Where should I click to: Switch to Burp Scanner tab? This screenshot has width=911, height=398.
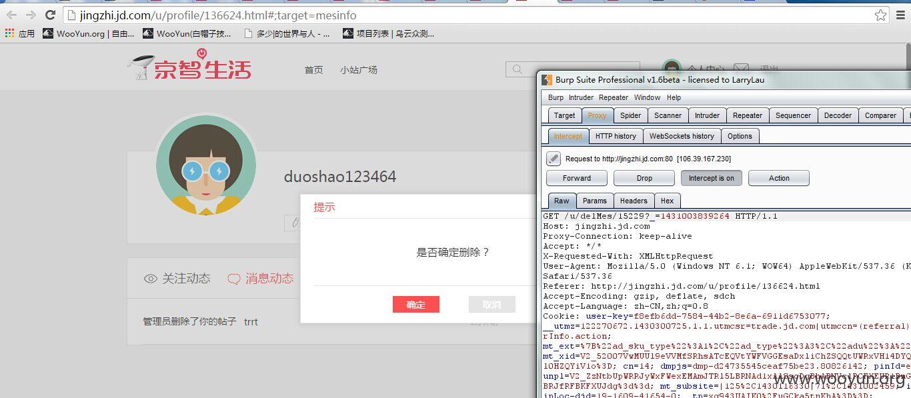(x=668, y=115)
